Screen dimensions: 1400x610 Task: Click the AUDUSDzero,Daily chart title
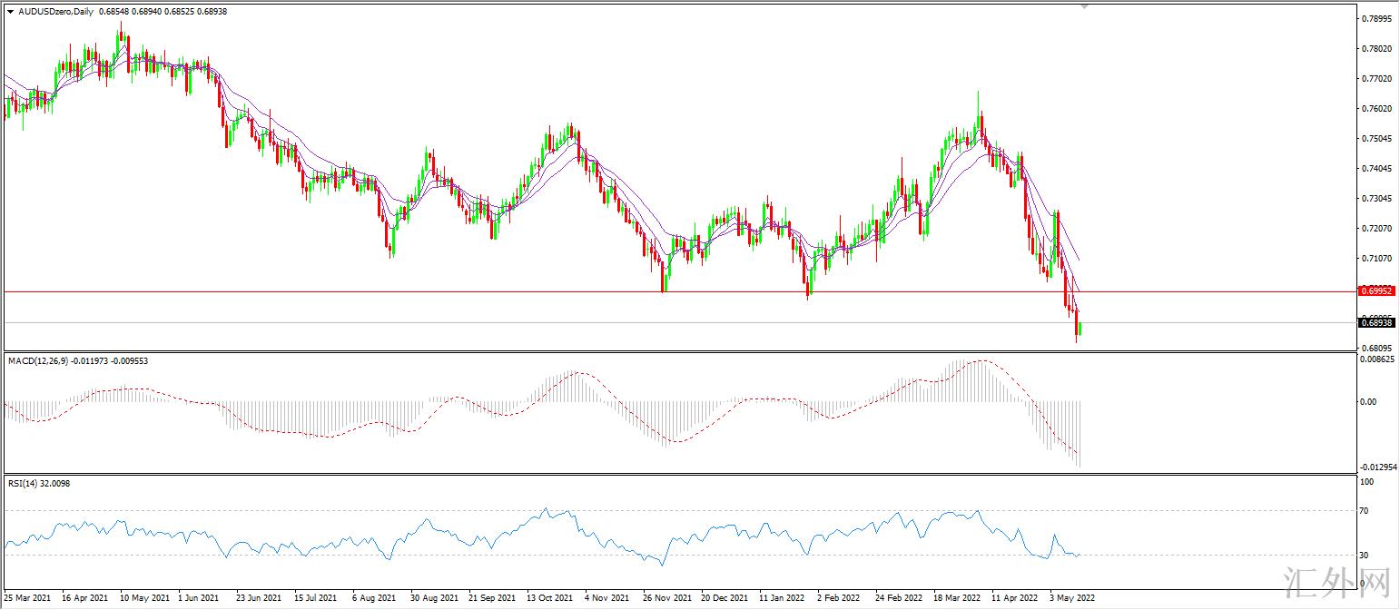[x=49, y=13]
